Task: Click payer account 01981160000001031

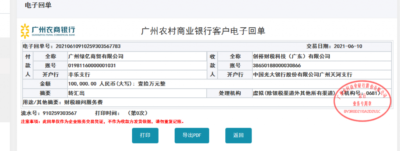Action: (92, 66)
